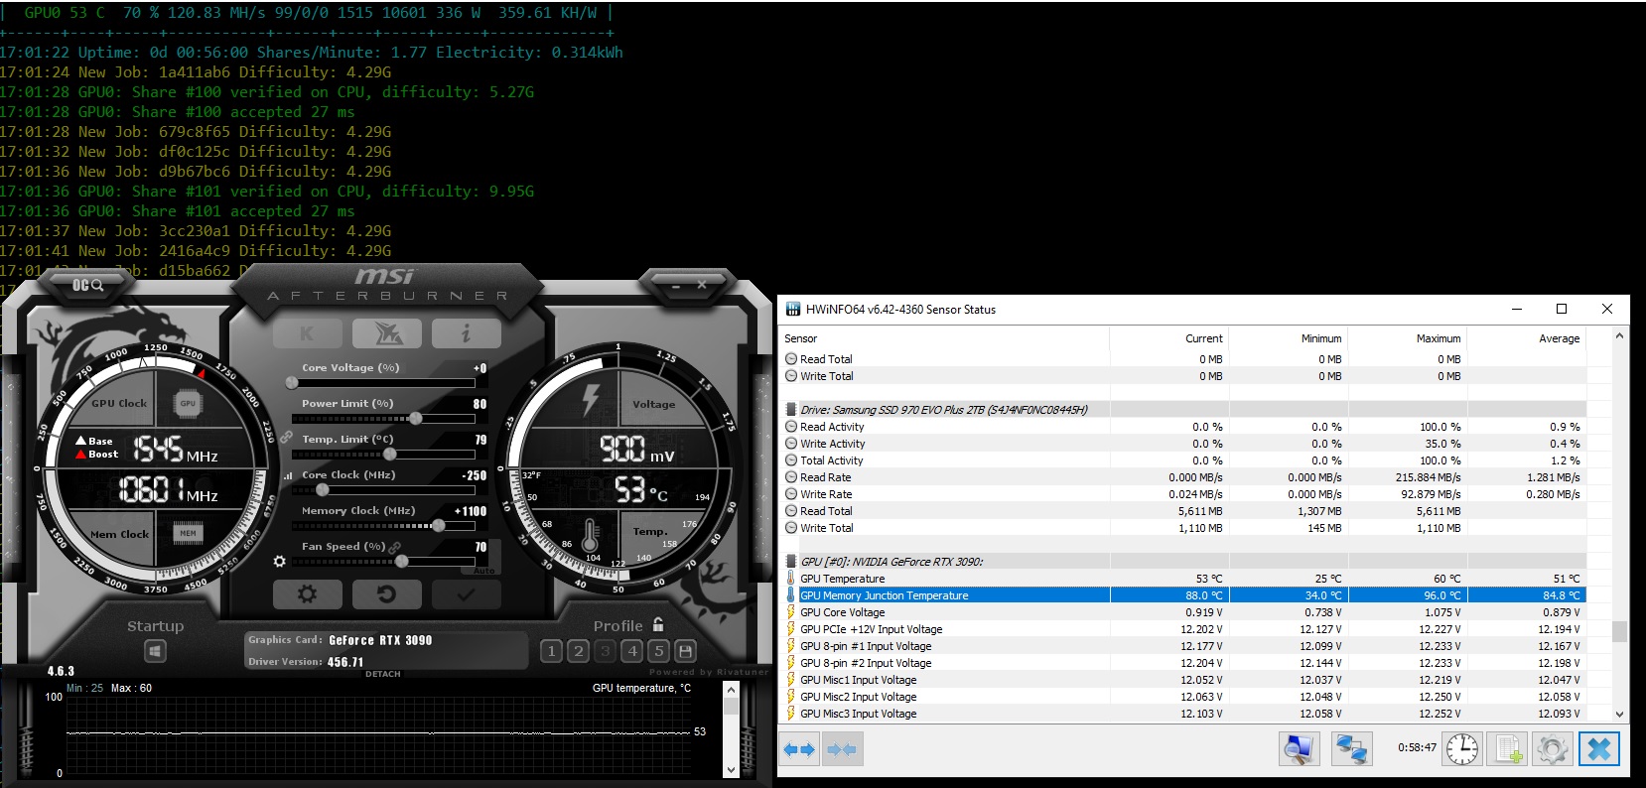The width and height of the screenshot is (1646, 788).
Task: Select the GPU PCIe +12V Input Voltage row
Action: 1183,629
